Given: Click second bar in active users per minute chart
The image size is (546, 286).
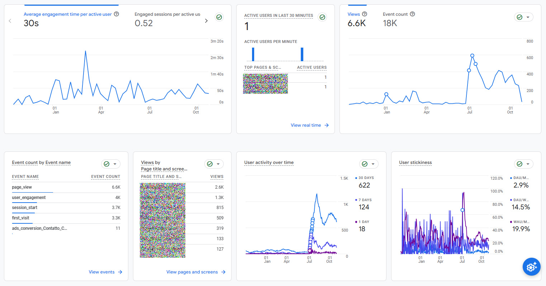Looking at the screenshot, I should [302, 54].
